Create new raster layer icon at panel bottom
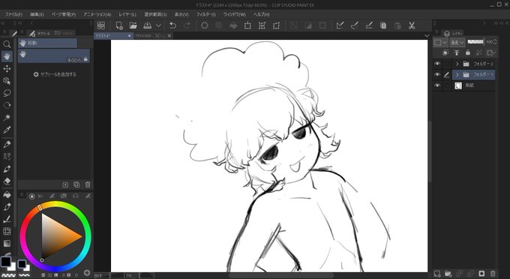 click(x=437, y=274)
